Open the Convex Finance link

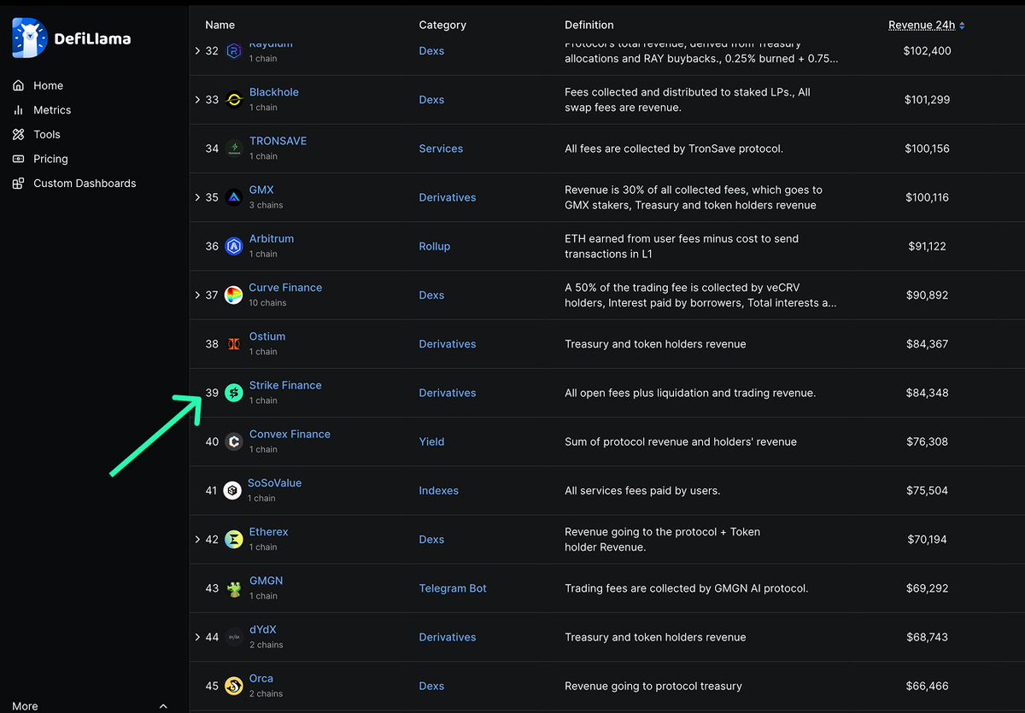pyautogui.click(x=290, y=434)
